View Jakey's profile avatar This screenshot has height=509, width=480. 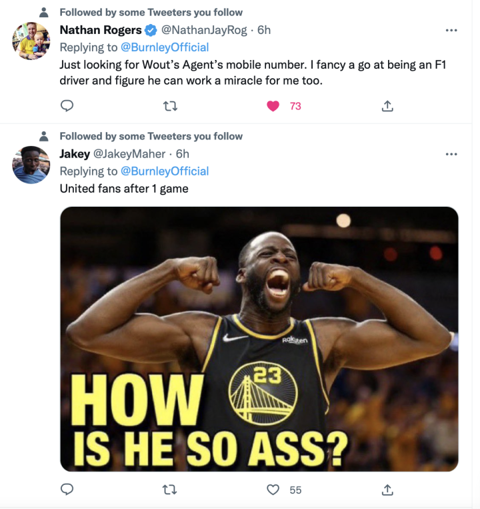31,165
